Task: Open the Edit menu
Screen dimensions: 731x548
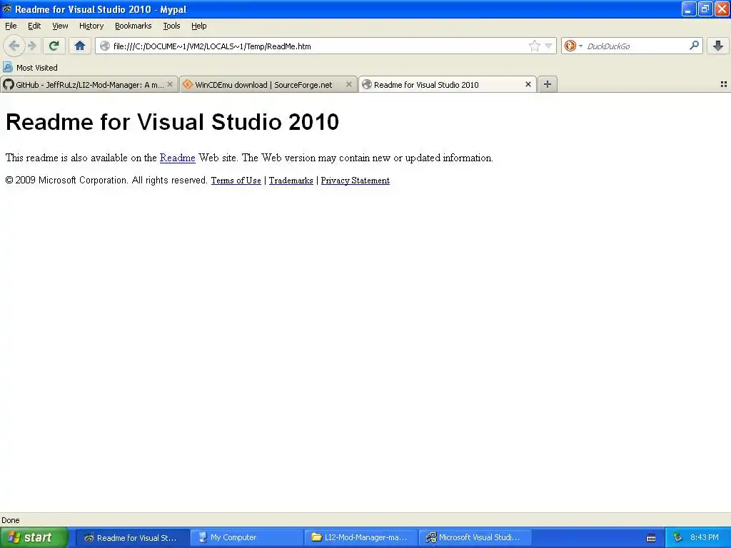Action: 34,26
